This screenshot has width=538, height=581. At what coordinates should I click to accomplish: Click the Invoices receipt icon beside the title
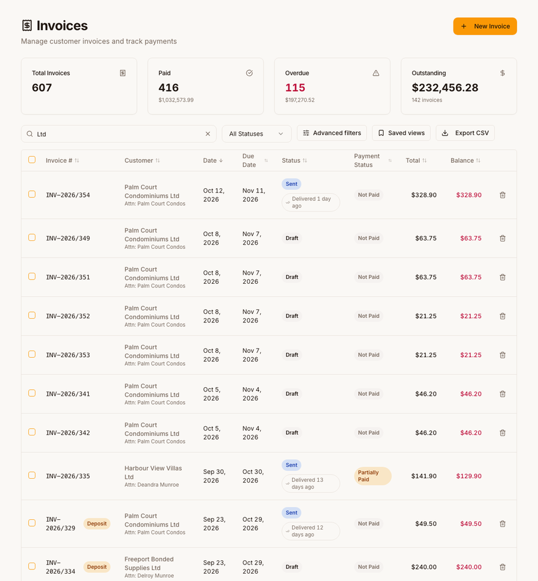pyautogui.click(x=27, y=26)
